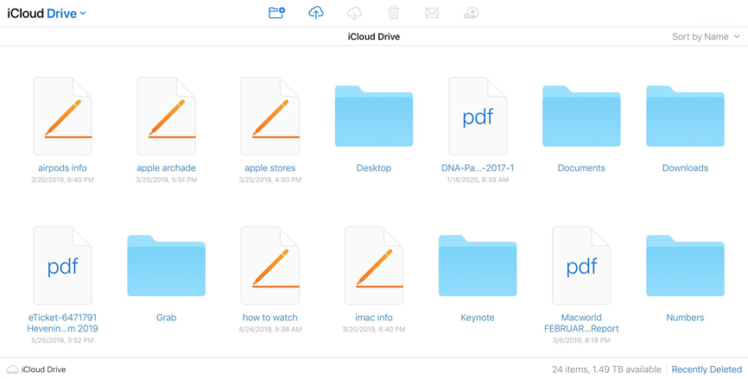Open the Grab folder icon
The image size is (748, 379).
(x=167, y=266)
